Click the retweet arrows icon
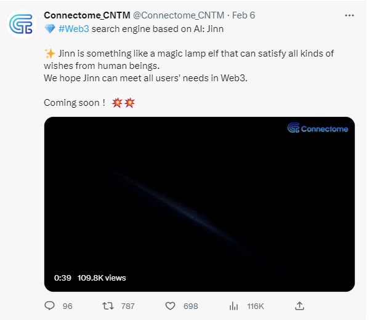Image resolution: width=380 pixels, height=320 pixels. [107, 306]
